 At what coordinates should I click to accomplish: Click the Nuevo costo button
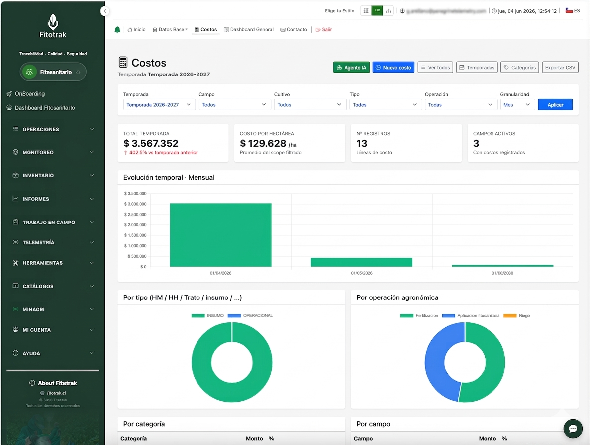click(393, 67)
